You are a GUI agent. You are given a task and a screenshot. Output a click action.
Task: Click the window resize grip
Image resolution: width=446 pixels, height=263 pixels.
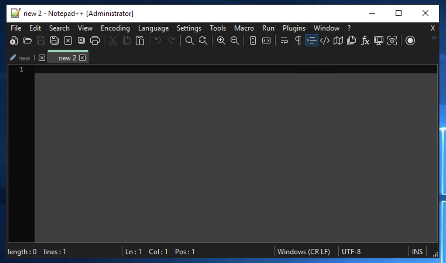point(435,254)
